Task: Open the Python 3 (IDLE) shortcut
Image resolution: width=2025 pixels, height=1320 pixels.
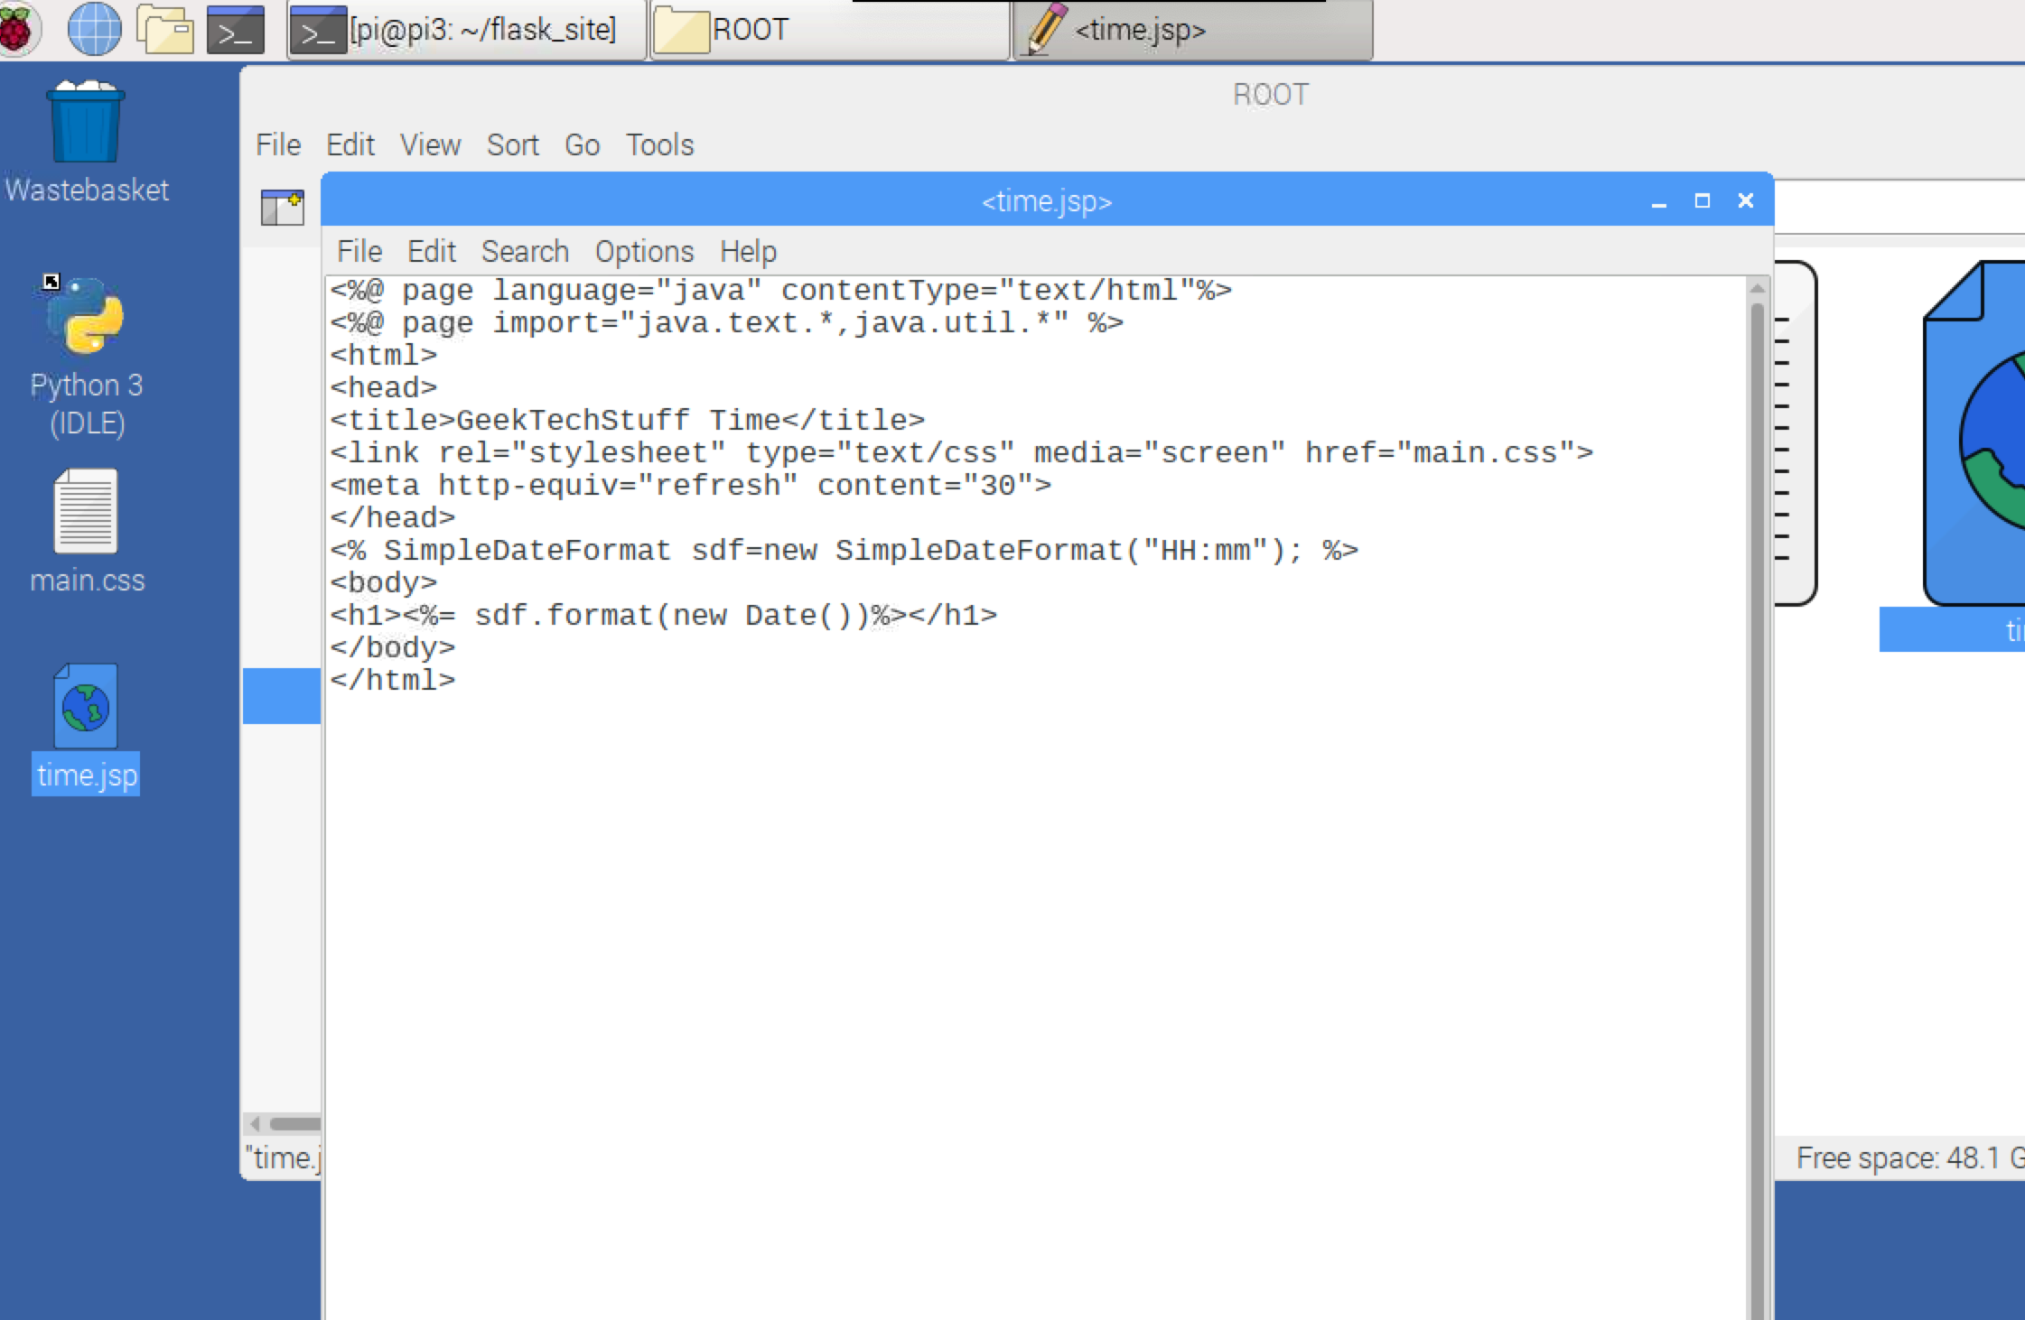Action: pyautogui.click(x=86, y=316)
